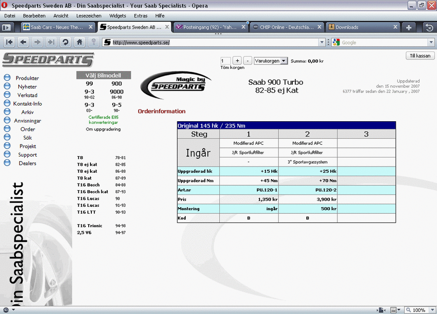Screen dimensions: 437x314
Task: Open a new tab with plus button
Action: pyautogui.click(x=409, y=27)
